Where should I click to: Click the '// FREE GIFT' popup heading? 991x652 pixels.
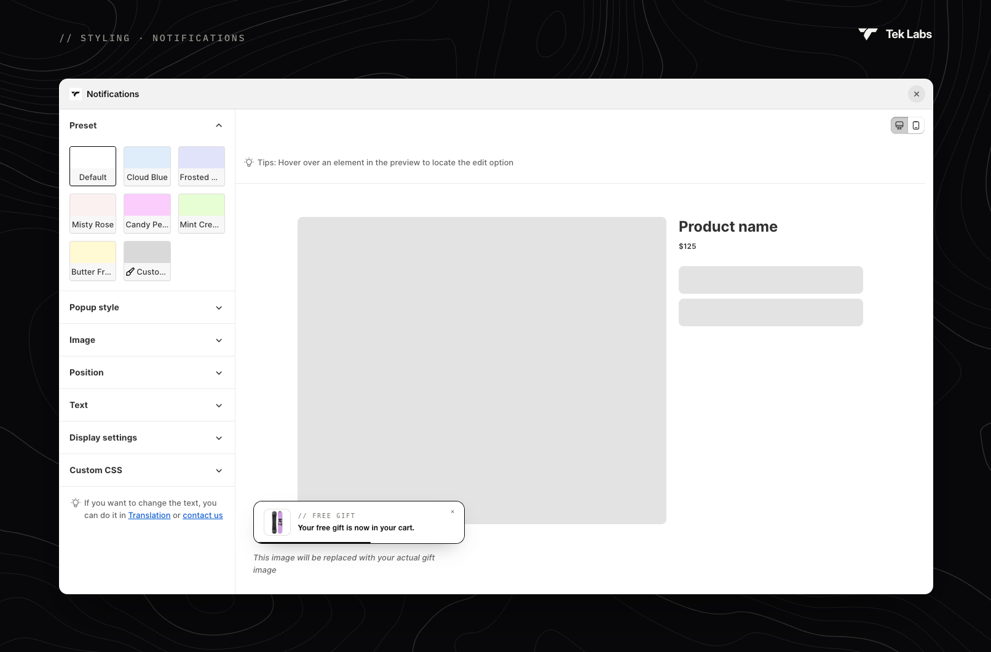[326, 516]
